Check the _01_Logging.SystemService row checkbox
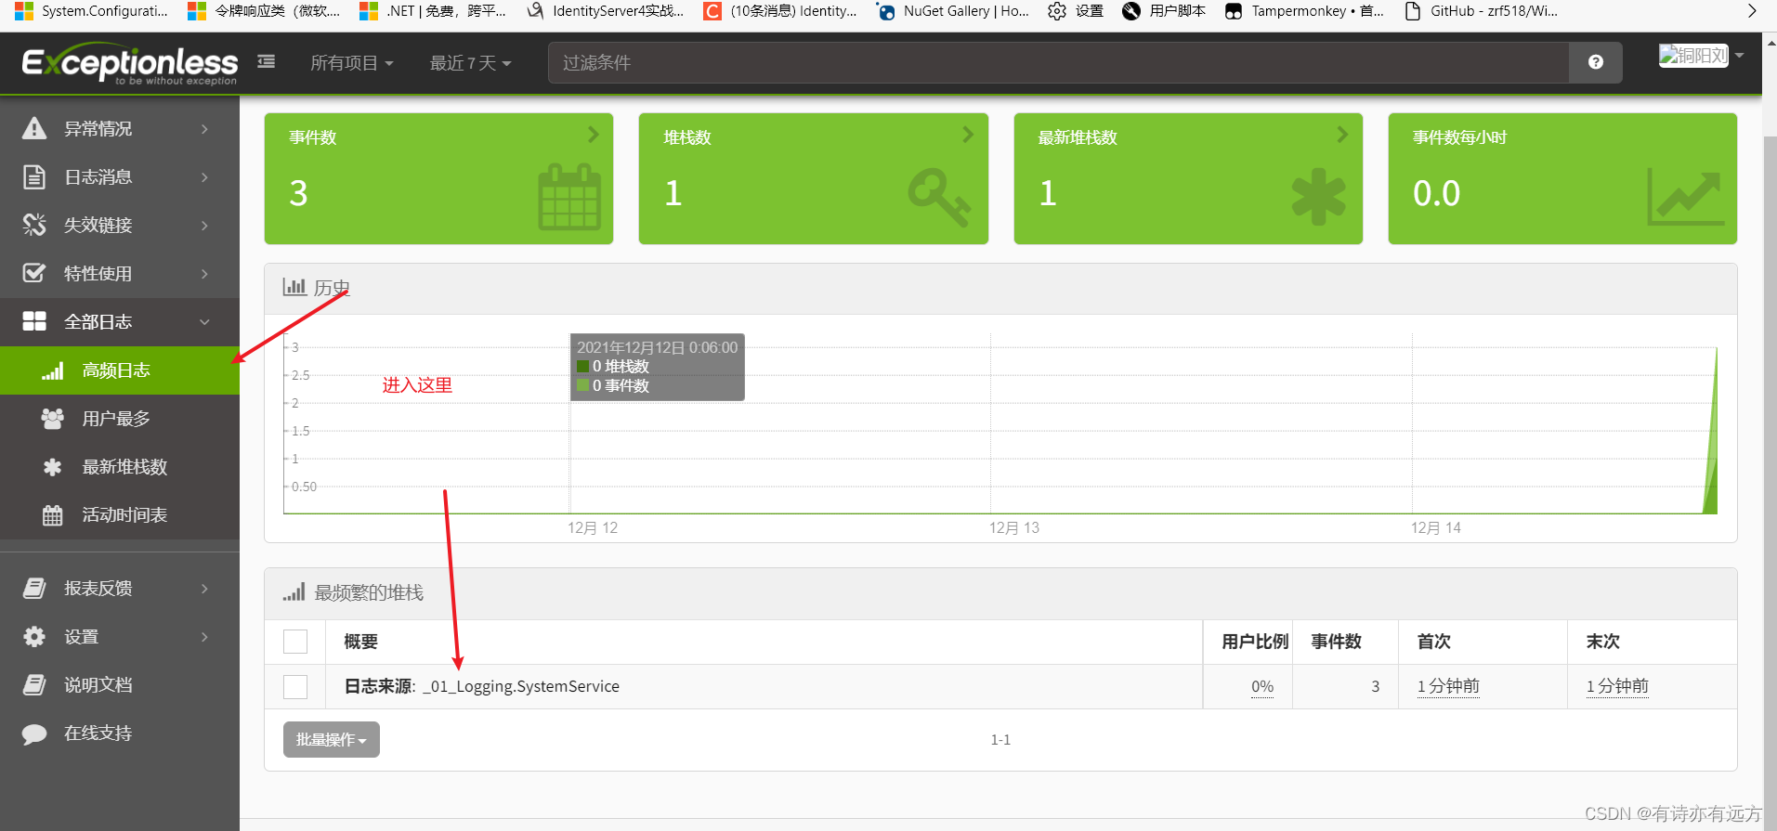The width and height of the screenshot is (1777, 831). tap(295, 686)
